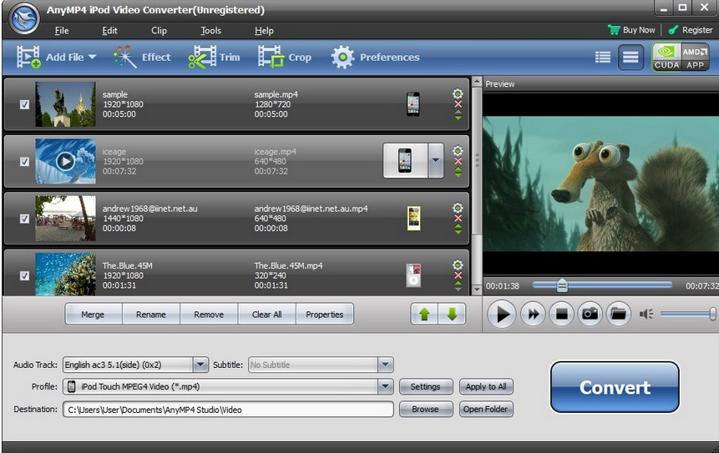
Task: Click the Effect magic wand icon
Action: tap(125, 57)
